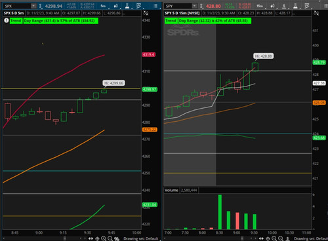328x241 pixels.
Task: Toggle the axis settings icon above SPX price scale
Action: [x=146, y=13]
